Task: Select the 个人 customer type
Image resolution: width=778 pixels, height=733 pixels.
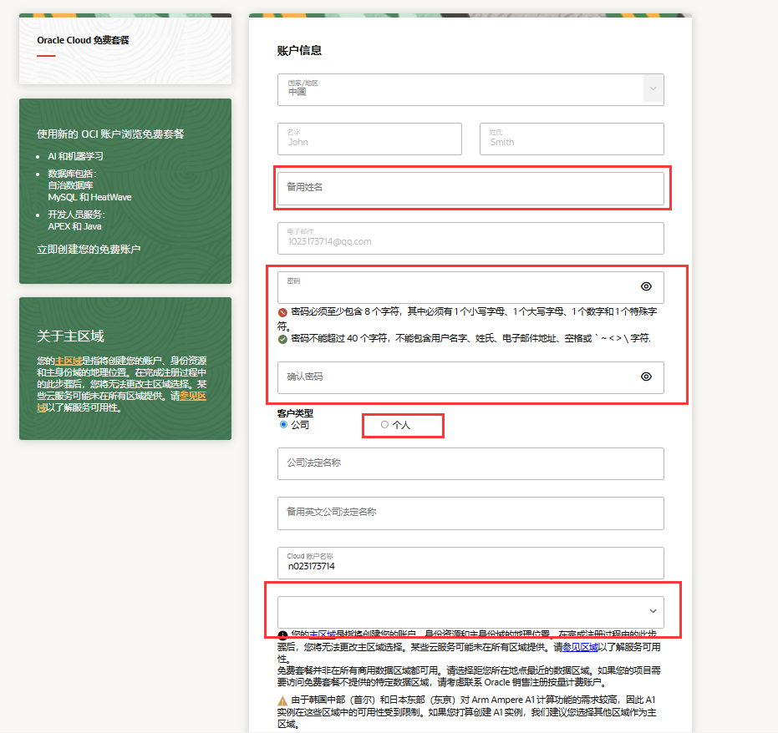Action: pos(384,423)
